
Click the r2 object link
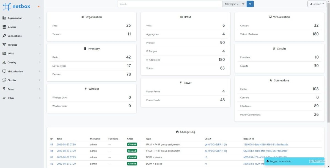pos(205,157)
